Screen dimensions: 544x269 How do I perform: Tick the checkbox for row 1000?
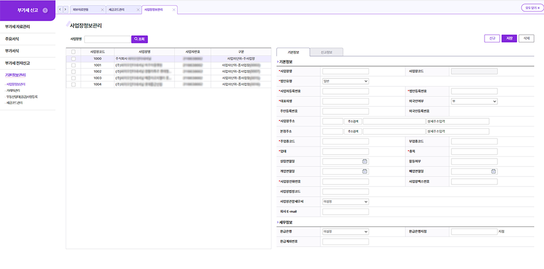point(73,58)
